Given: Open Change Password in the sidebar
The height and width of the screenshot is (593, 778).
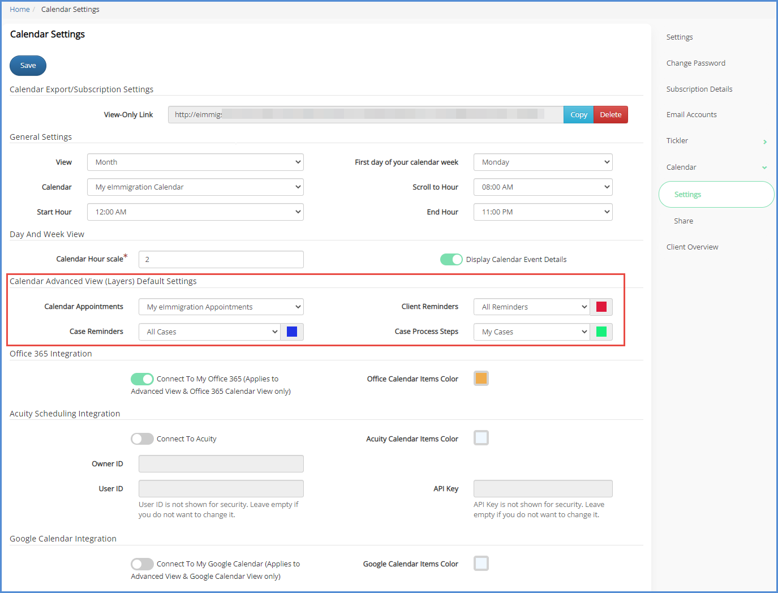Looking at the screenshot, I should 695,63.
